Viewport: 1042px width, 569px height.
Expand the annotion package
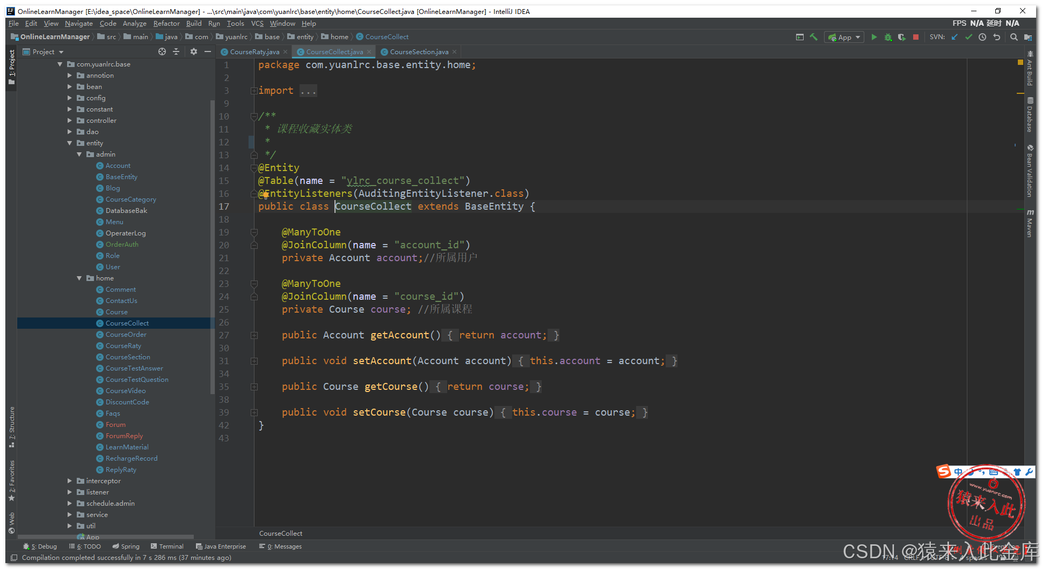point(70,76)
